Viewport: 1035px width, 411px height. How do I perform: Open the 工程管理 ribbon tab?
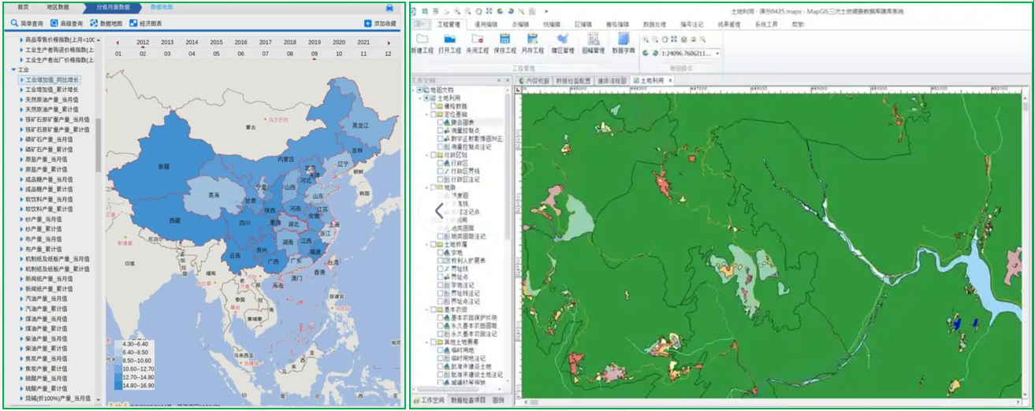448,24
